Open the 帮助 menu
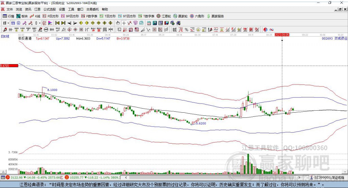Screen dimensions: 348x188 coord(105,9)
